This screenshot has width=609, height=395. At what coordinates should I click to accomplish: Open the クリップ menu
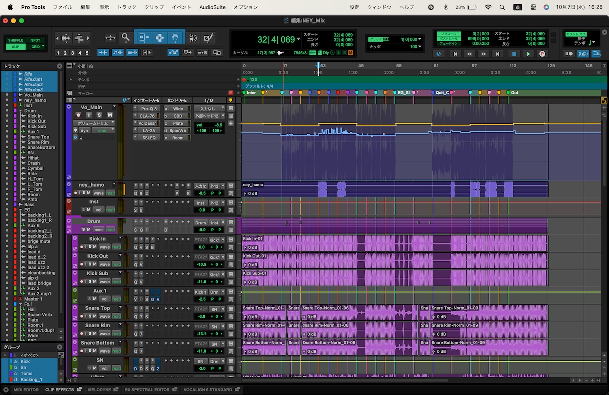(154, 7)
